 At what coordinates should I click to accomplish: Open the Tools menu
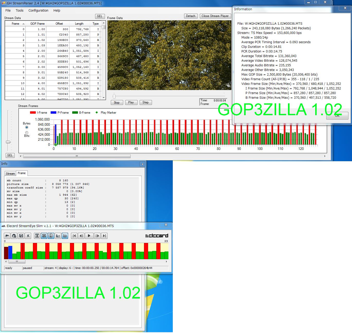(x=20, y=11)
